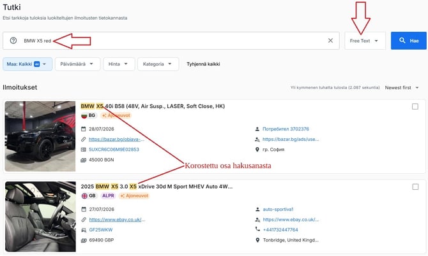Screen dimensions: 428x256
Task: Click the GB country flag badge
Action: (x=89, y=196)
